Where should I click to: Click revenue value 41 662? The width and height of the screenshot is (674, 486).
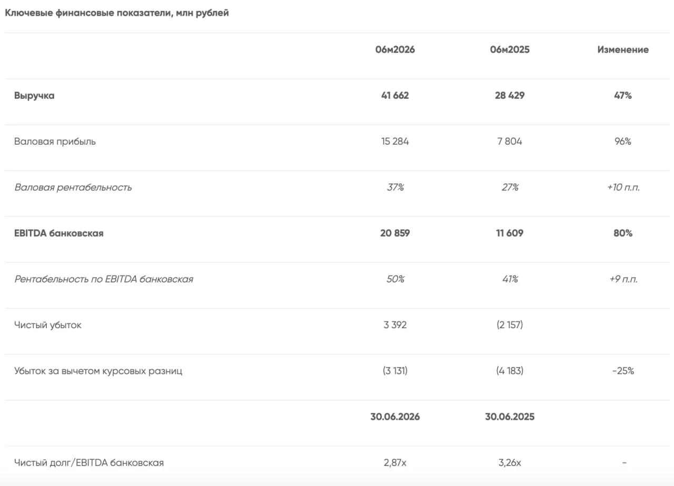point(395,96)
